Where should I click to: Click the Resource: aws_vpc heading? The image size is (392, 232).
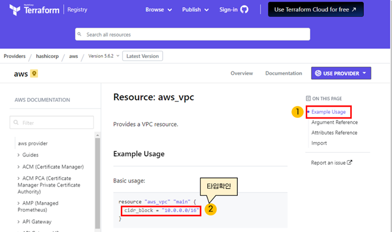pos(154,97)
